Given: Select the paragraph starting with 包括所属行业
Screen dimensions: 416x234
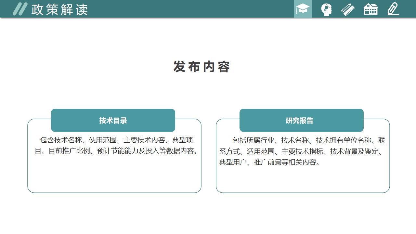Looking at the screenshot, I should click(302, 151).
